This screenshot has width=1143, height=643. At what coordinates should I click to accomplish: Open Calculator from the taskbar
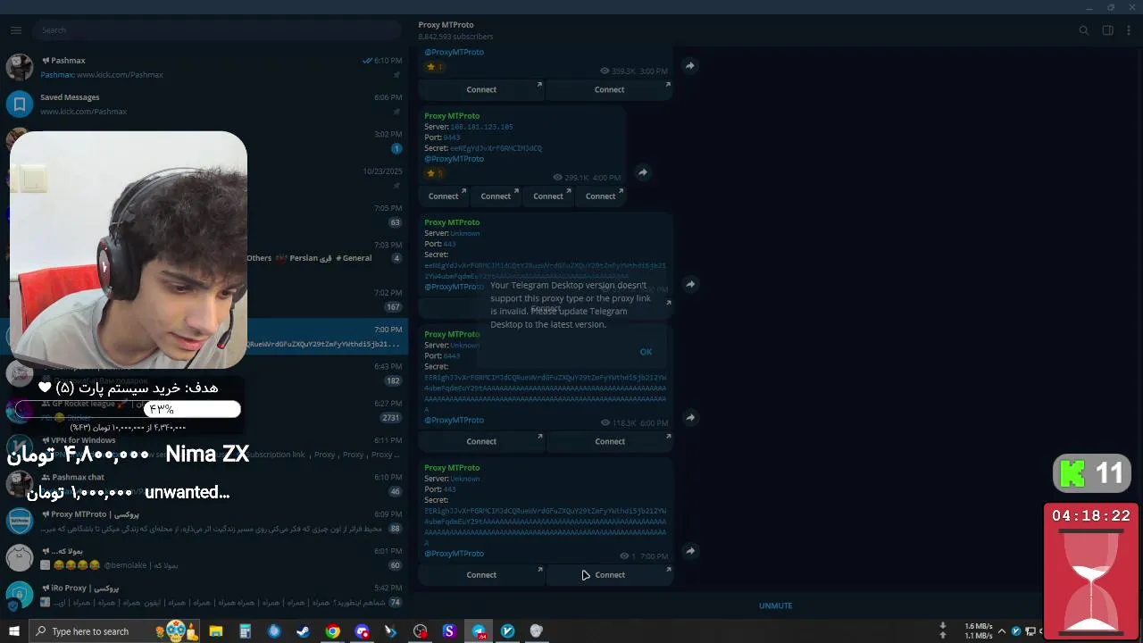[x=245, y=631]
